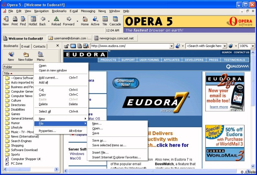
Task: Toggle image loading icon
Action: pyautogui.click(x=73, y=46)
